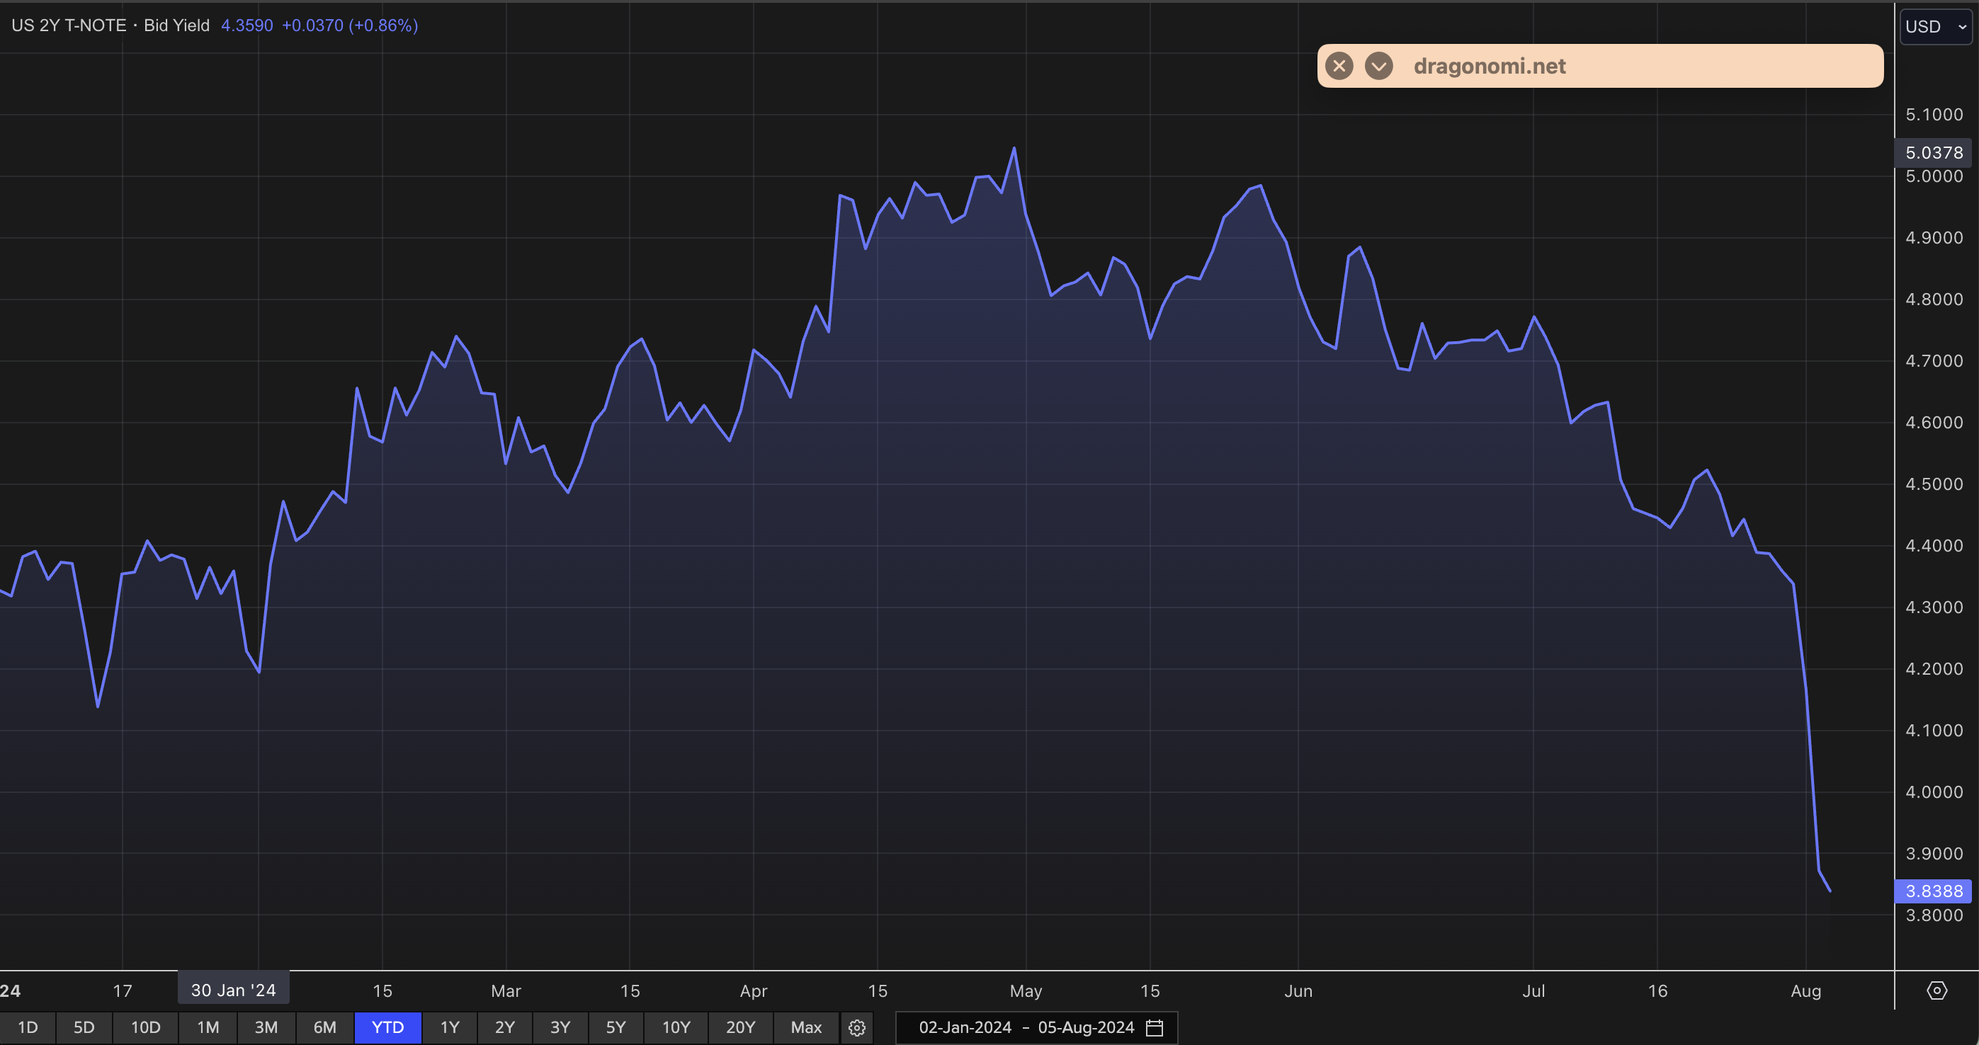Switch to the 6M range
Viewport: 1979px width, 1045px height.
tap(325, 1027)
